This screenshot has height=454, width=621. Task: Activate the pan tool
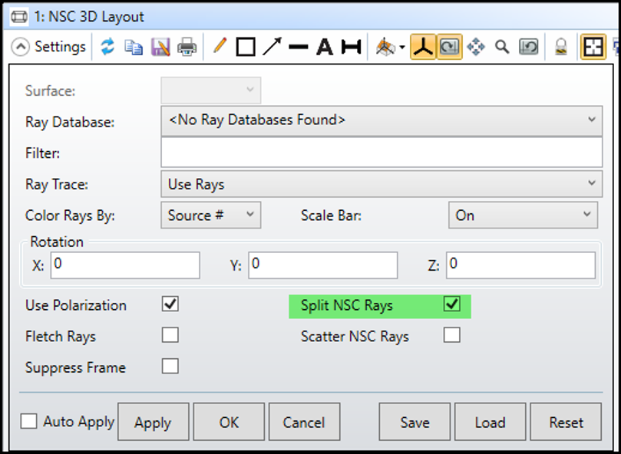pos(475,46)
